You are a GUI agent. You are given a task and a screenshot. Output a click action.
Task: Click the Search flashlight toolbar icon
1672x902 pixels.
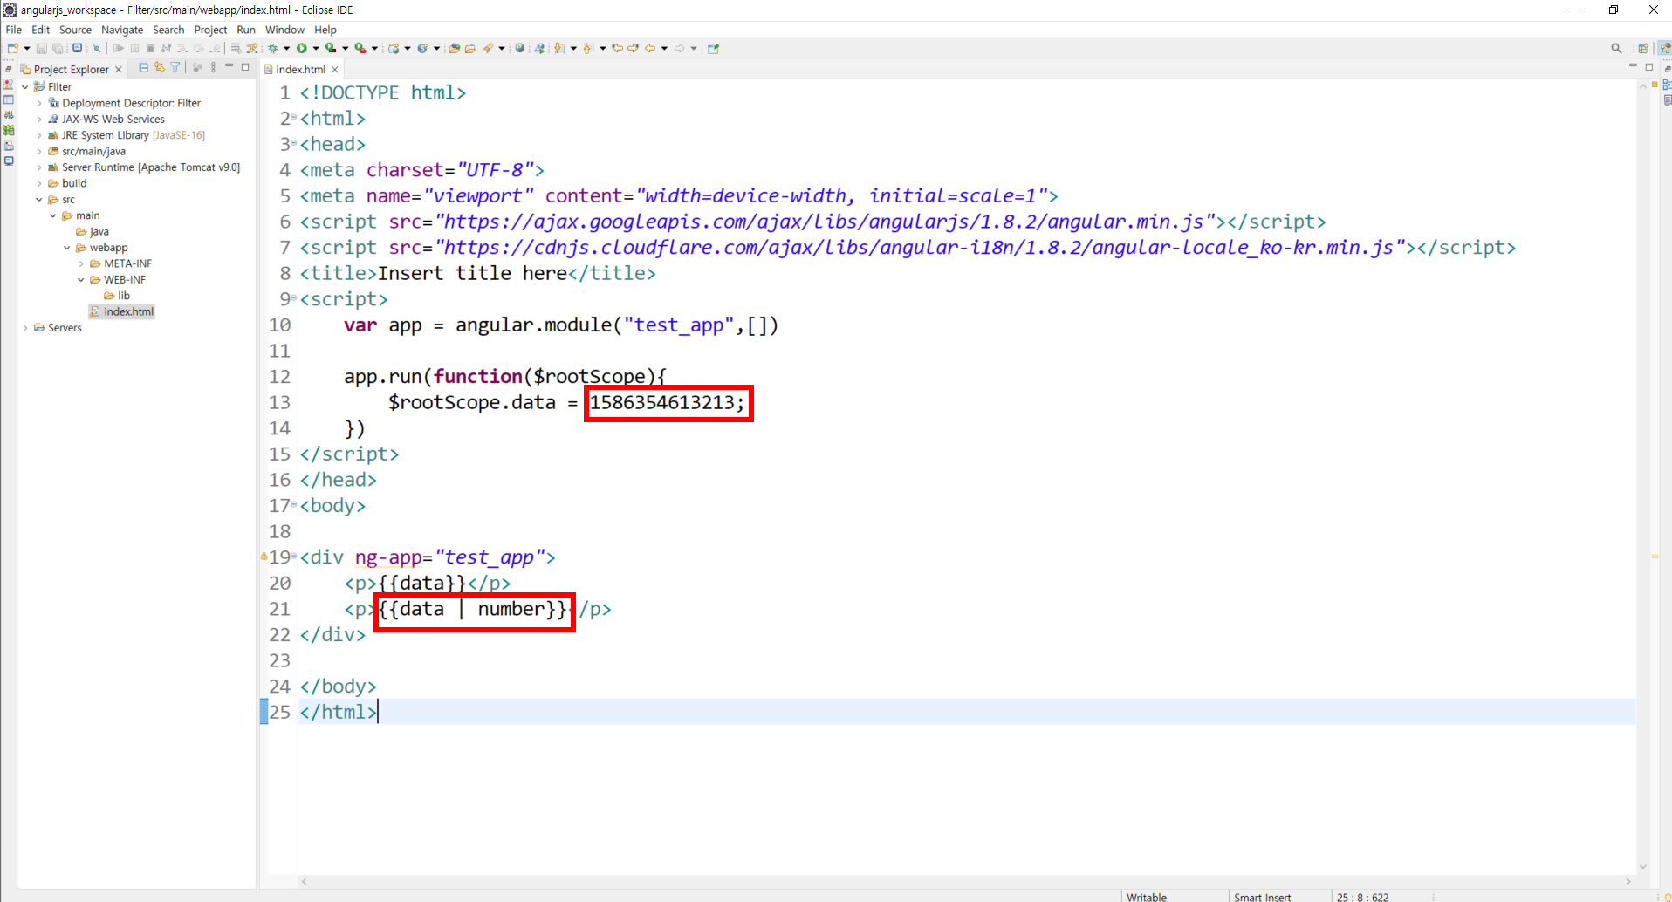click(488, 48)
